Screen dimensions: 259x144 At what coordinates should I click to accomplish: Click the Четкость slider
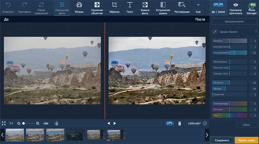229,83
